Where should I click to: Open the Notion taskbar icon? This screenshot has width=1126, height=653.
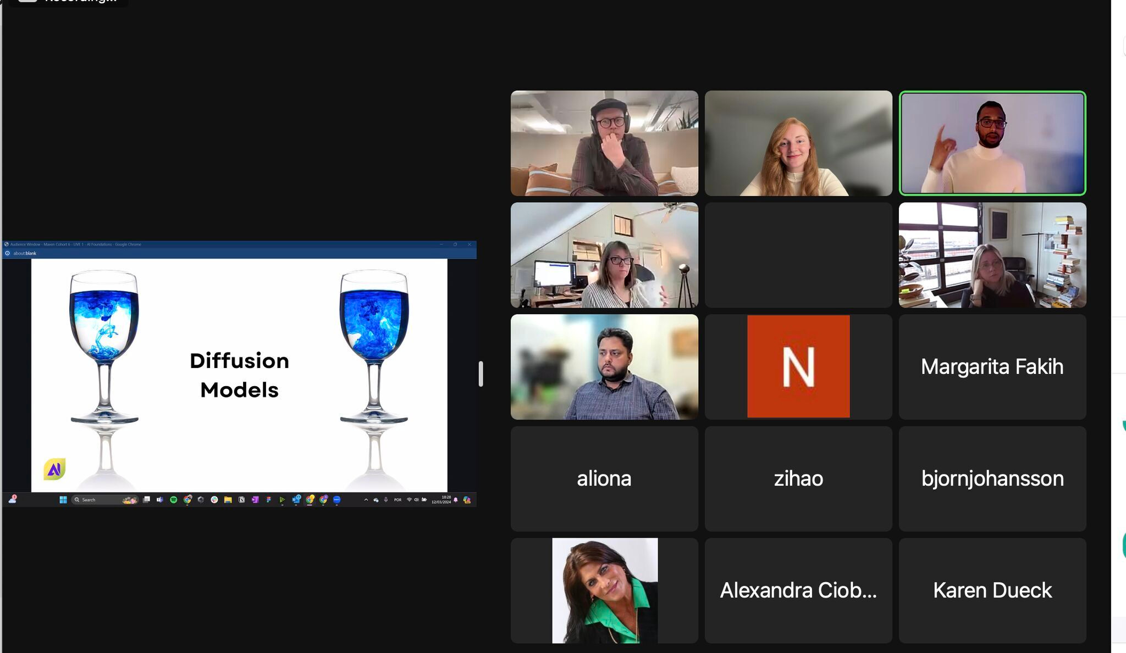pyautogui.click(x=241, y=500)
